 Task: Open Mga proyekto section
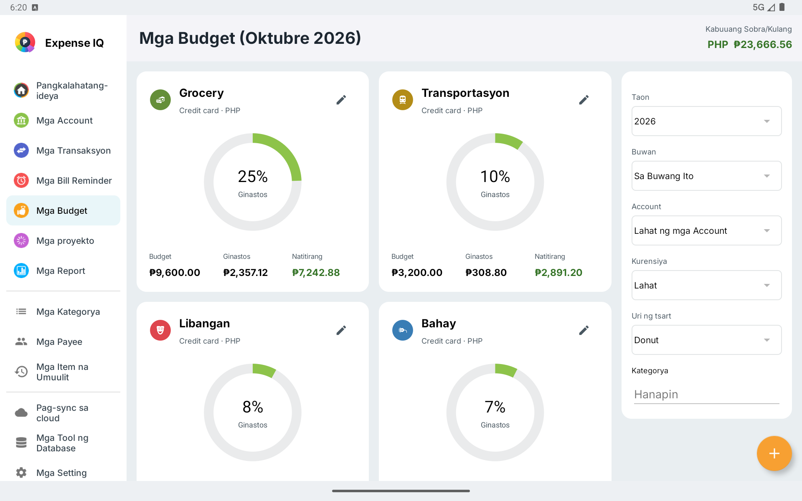[63, 241]
